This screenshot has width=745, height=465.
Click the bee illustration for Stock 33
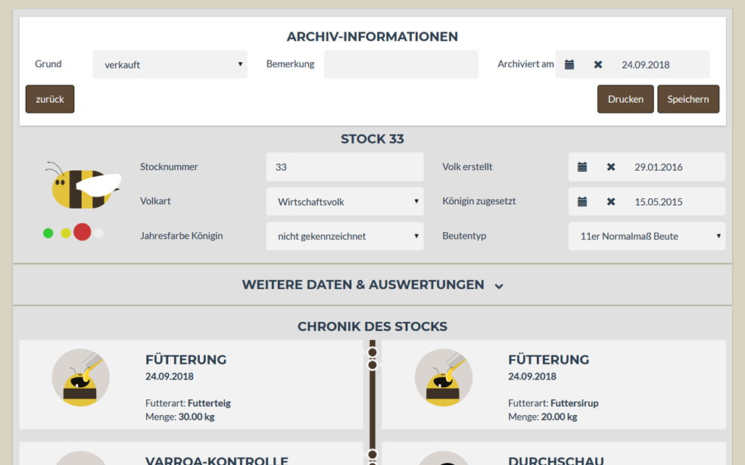pos(83,186)
